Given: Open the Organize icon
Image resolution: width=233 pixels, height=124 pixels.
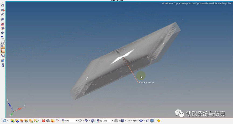Looking at the screenshot, I should [x=53, y=121].
